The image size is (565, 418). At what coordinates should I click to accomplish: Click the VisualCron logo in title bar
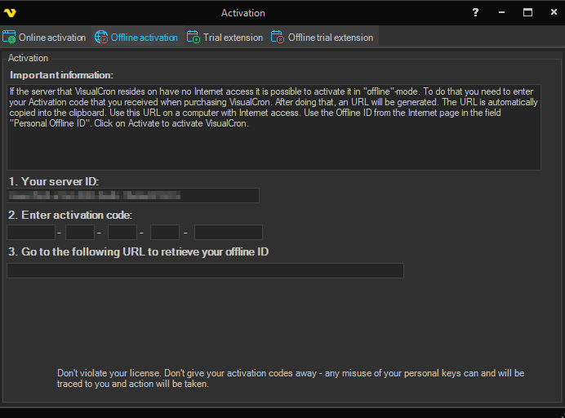[x=10, y=13]
